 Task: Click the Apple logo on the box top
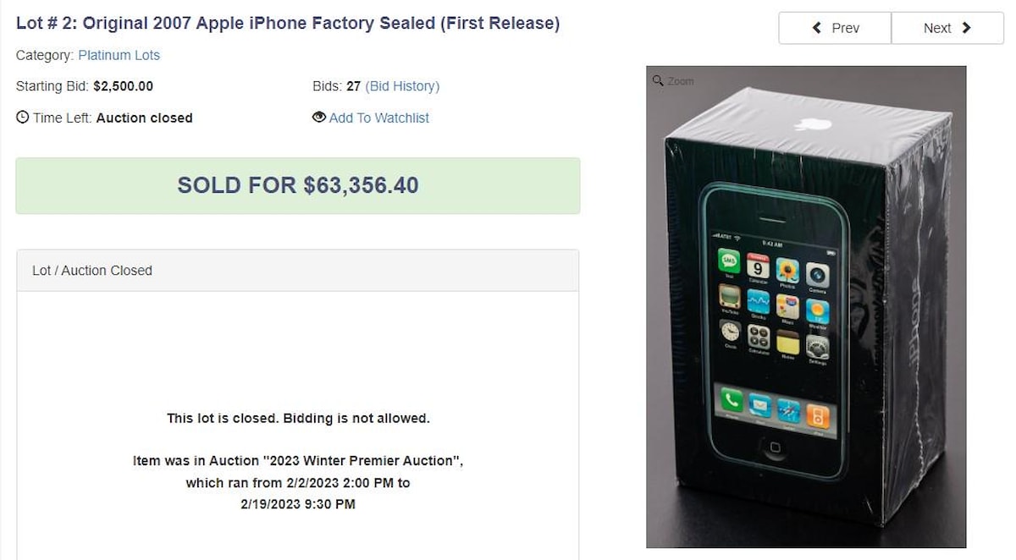pyautogui.click(x=813, y=126)
